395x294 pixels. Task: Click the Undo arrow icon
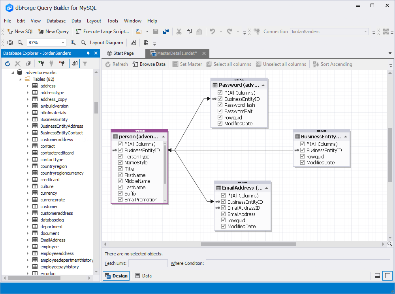click(x=213, y=32)
